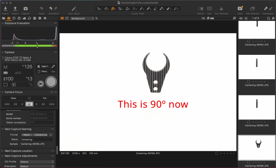Open the browser sort order icon

[246, 18]
